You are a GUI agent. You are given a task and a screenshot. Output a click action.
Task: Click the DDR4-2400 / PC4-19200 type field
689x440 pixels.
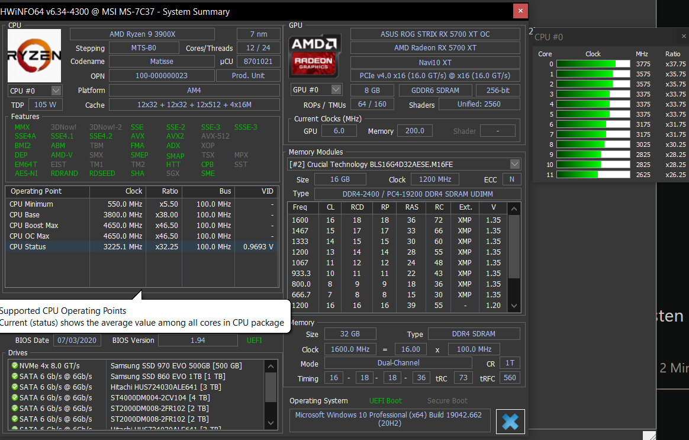[417, 194]
